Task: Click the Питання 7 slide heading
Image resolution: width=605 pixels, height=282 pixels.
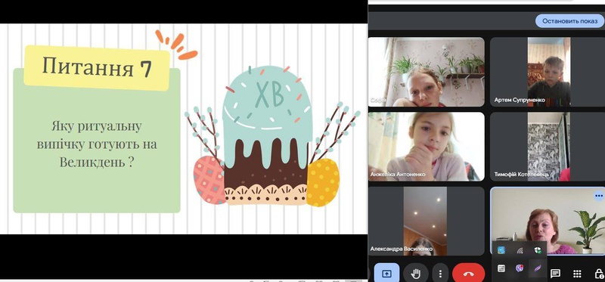Action: 97,68
